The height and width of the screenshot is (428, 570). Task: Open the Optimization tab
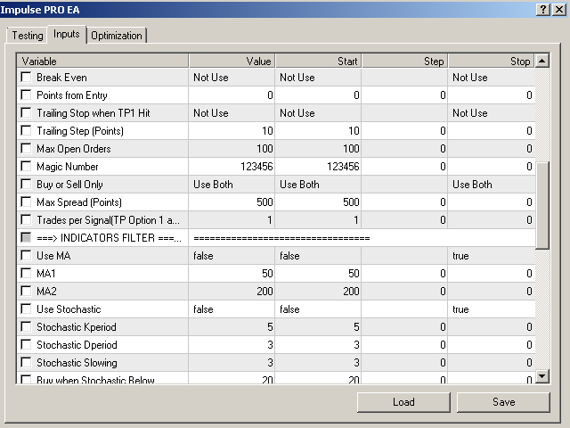117,36
